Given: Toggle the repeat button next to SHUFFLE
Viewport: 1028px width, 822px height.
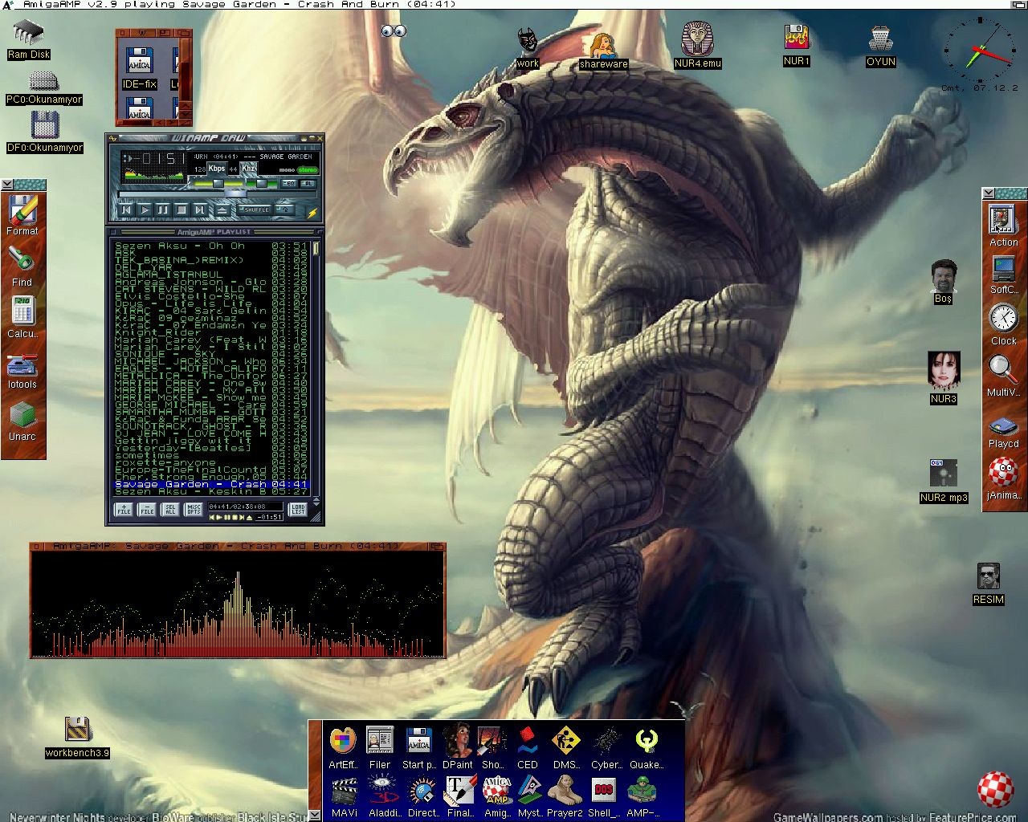Looking at the screenshot, I should click(x=284, y=210).
